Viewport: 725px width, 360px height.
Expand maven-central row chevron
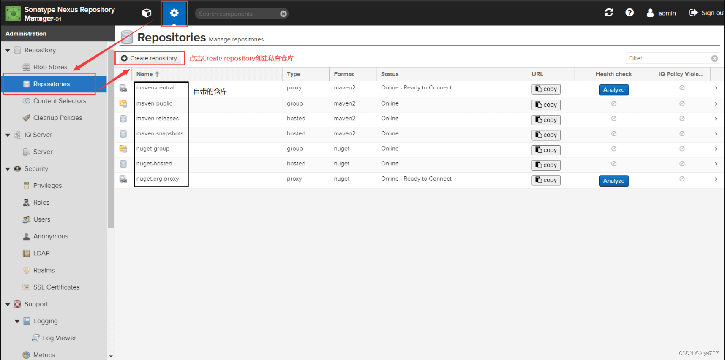coord(716,88)
